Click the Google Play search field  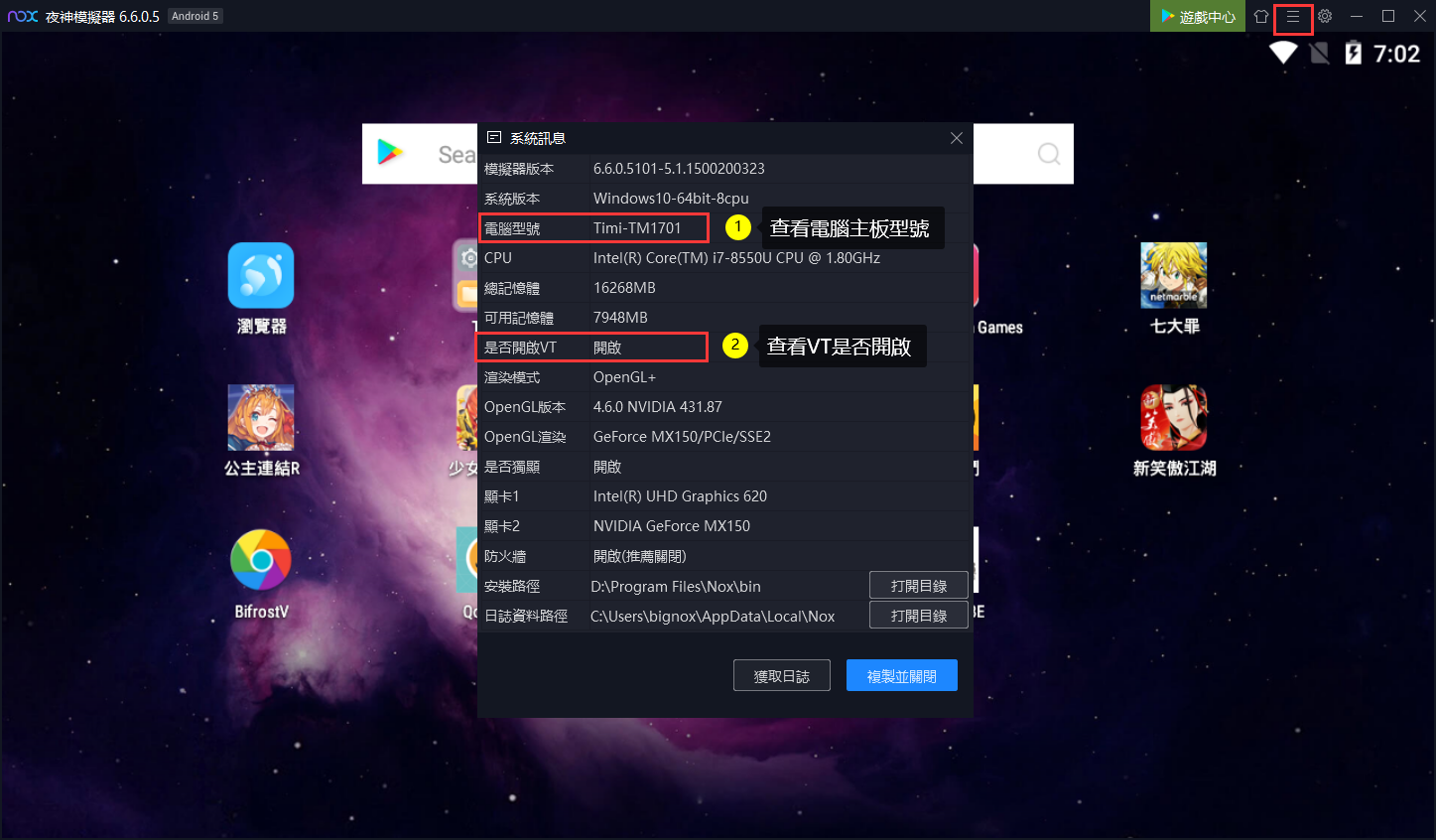(x=718, y=154)
